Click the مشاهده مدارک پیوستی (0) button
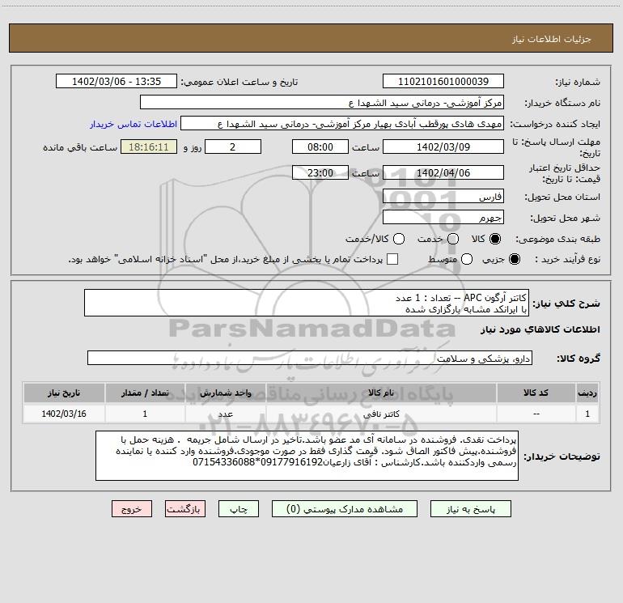 [345, 509]
